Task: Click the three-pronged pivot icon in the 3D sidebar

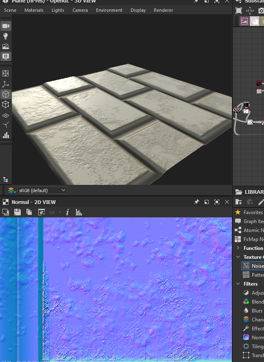Action: (x=6, y=125)
